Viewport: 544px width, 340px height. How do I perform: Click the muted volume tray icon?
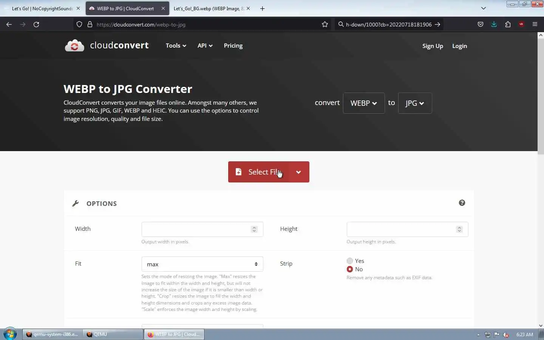[506, 335]
